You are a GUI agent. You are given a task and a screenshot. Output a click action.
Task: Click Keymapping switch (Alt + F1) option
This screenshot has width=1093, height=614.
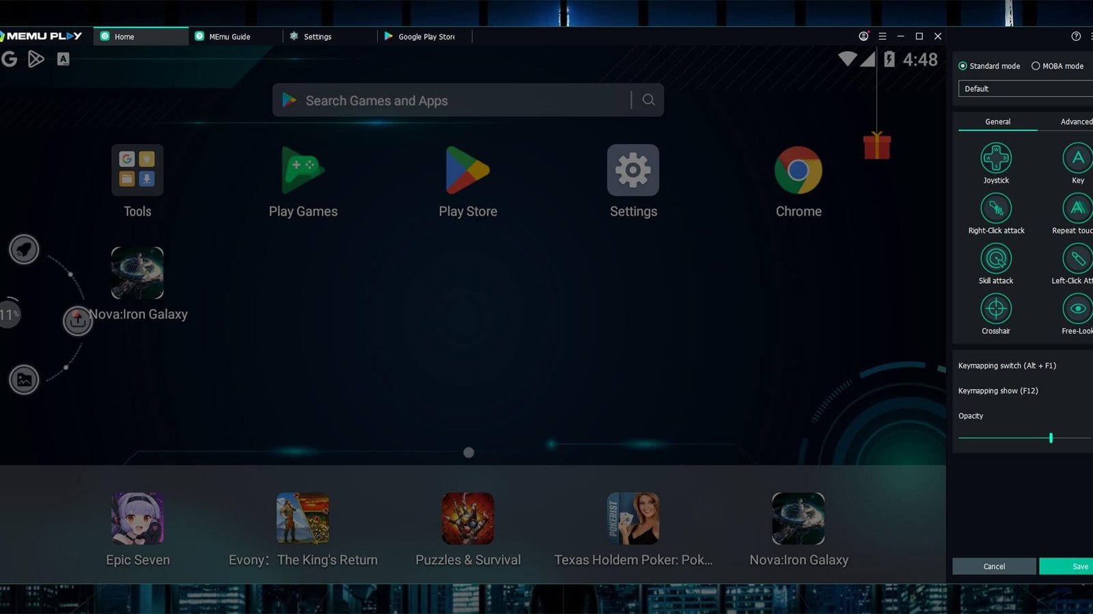(x=1007, y=366)
